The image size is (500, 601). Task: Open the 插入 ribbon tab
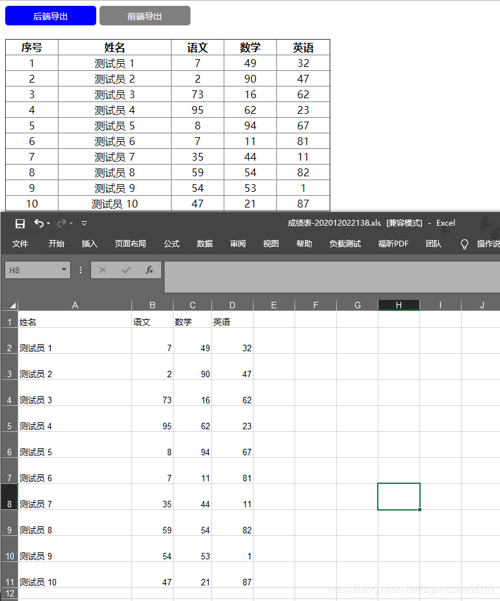89,244
